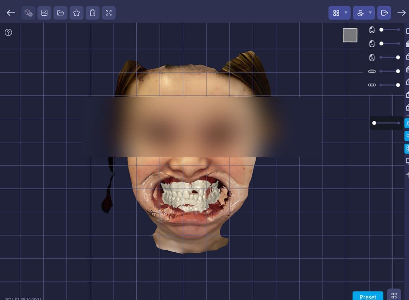Open the image picture icon

tap(44, 13)
